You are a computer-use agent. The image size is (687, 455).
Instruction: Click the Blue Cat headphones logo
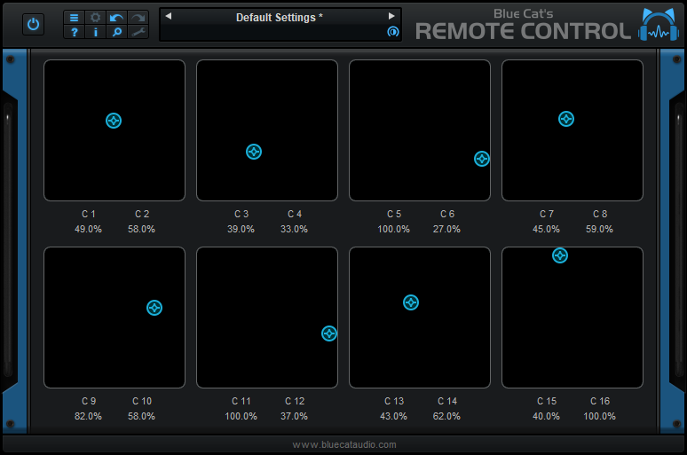658,26
